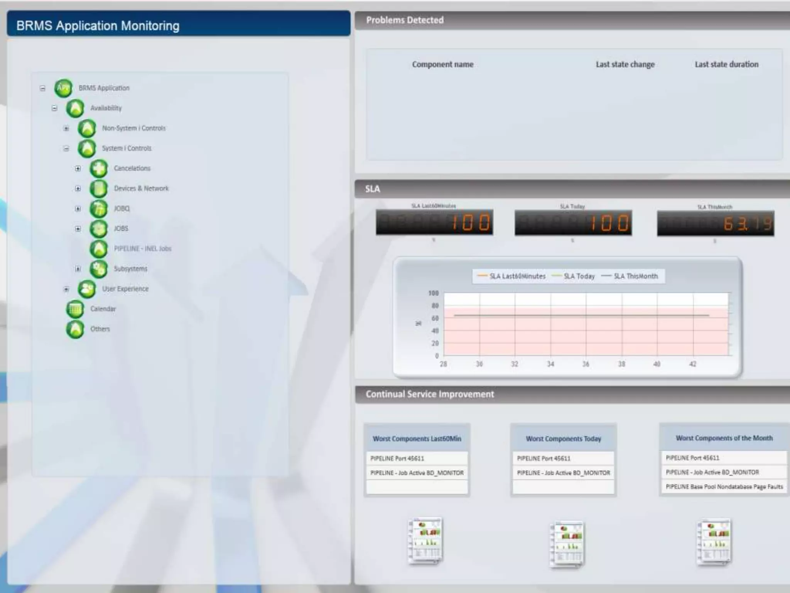Expand the JOBS tree node

(78, 229)
